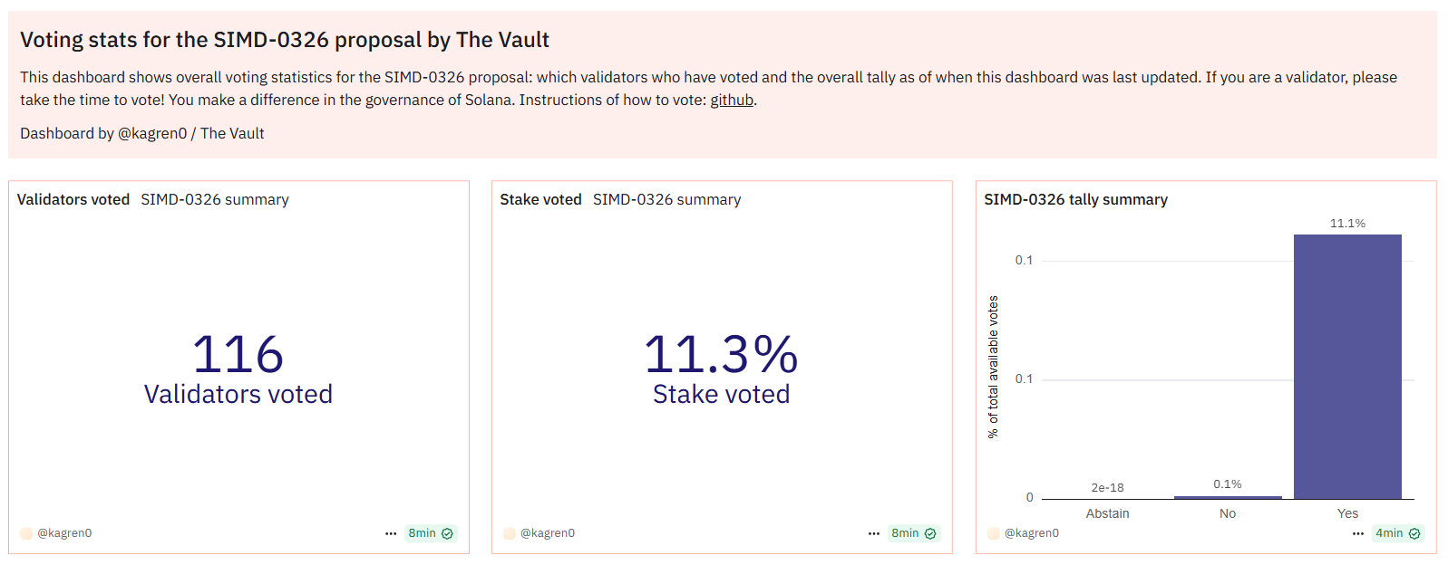Select the SIMD-0326 tally summary title

click(x=1075, y=199)
